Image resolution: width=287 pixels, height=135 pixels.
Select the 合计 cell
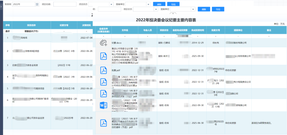[x=7, y=31]
